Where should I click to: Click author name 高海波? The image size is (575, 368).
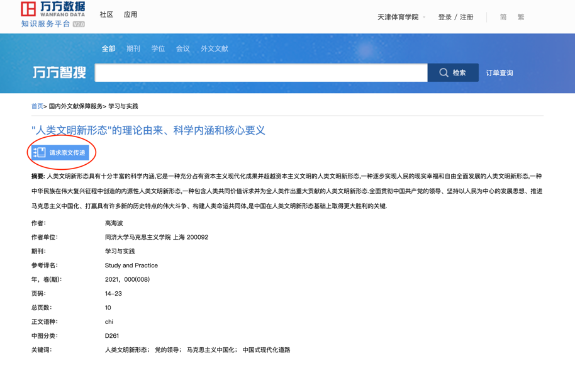114,223
